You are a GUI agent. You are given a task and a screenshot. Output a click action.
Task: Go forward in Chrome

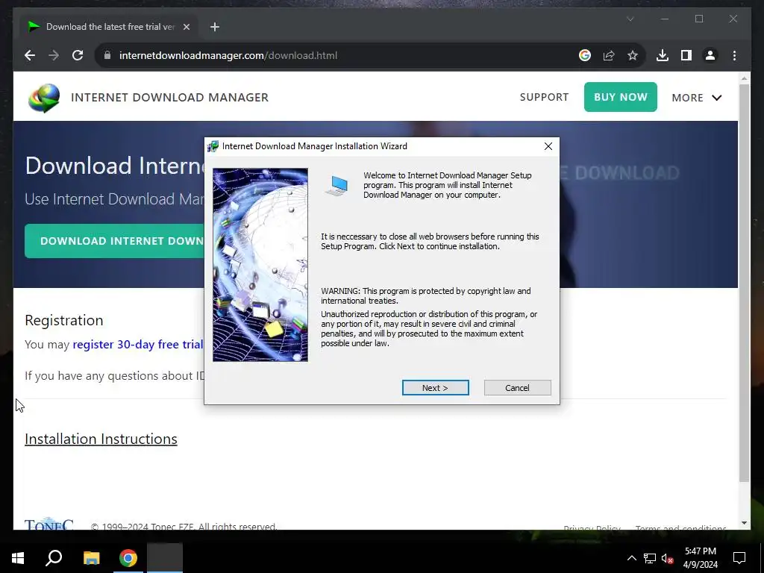click(54, 55)
